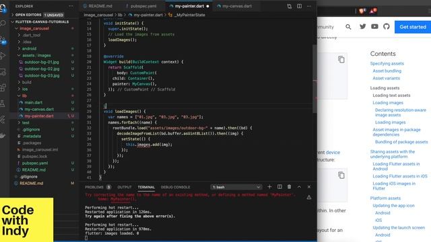Open the Search view in activity bar

coord(3,23)
